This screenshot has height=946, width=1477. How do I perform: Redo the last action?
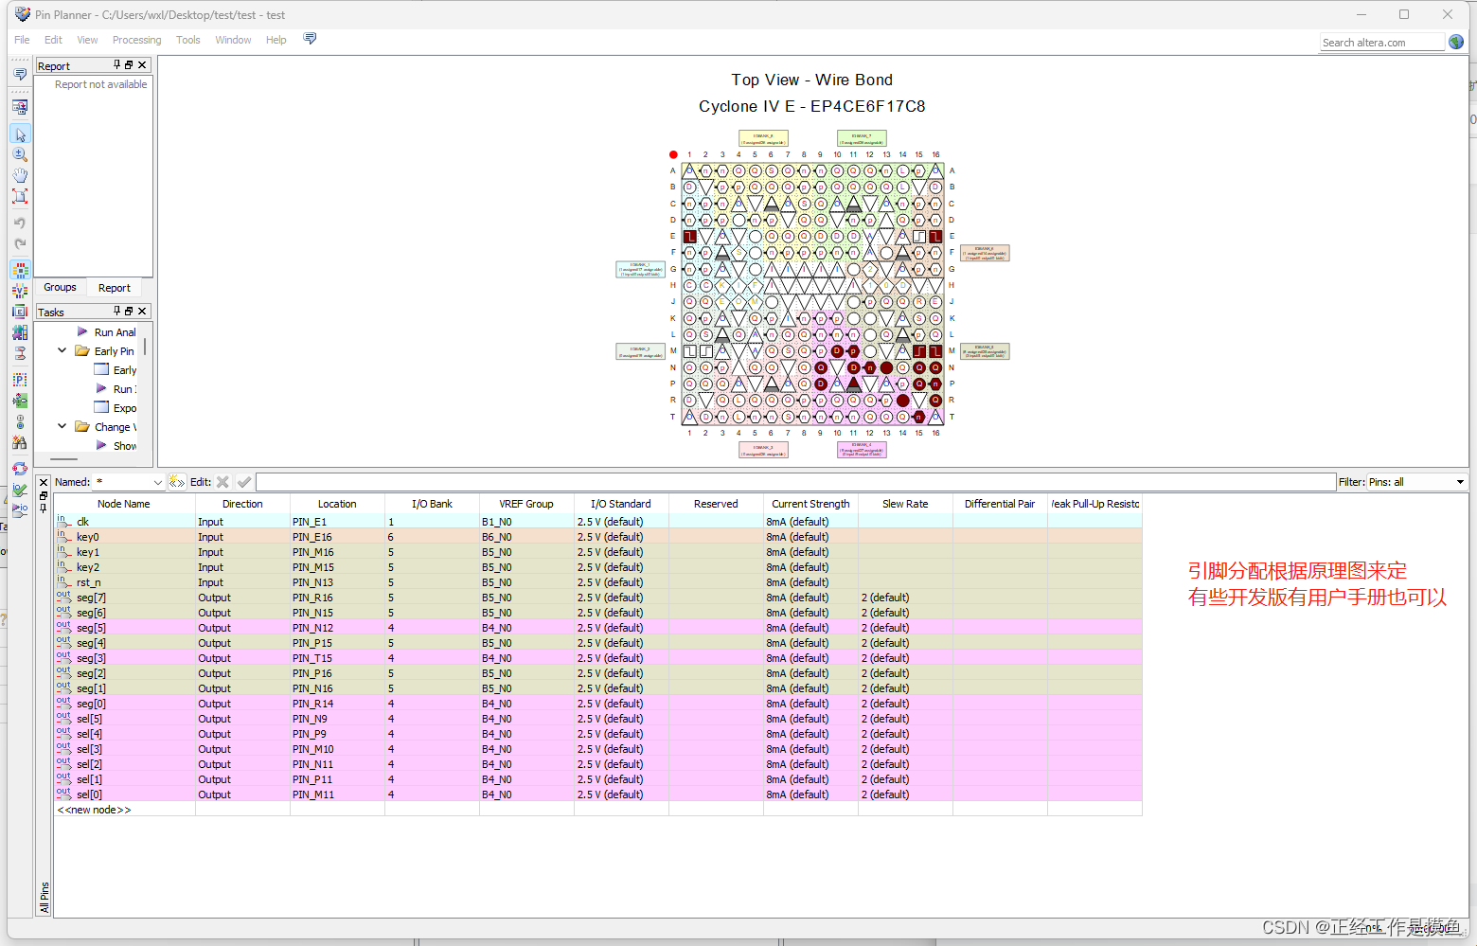(20, 243)
